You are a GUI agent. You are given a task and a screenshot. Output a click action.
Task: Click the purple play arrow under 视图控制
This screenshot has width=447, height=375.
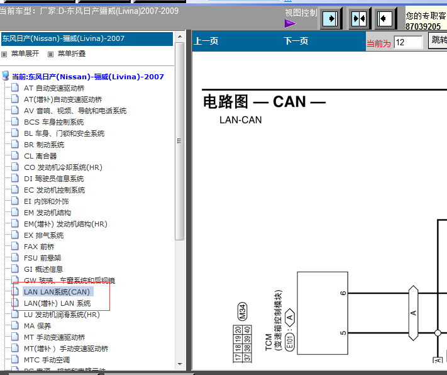[x=290, y=23]
